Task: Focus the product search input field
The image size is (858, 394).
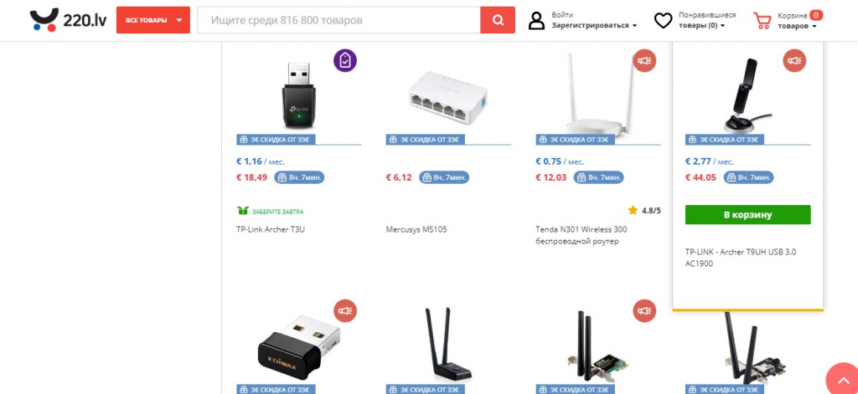Action: point(339,20)
